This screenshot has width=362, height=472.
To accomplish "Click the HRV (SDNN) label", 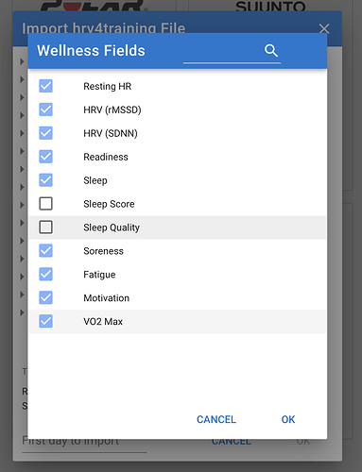I will click(111, 133).
